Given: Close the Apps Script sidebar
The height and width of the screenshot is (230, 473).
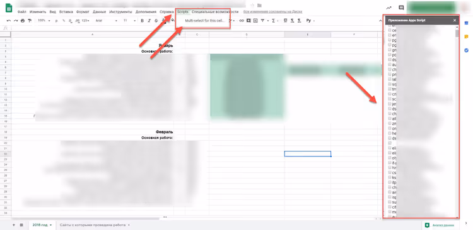Looking at the screenshot, I should click(x=455, y=21).
